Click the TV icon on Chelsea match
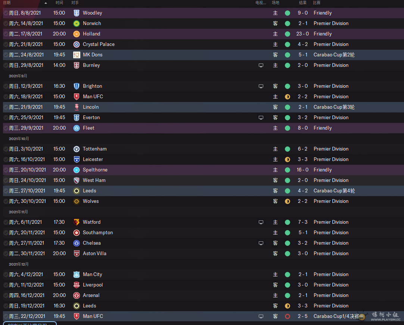Screen dimensions: 404x325 (261, 243)
